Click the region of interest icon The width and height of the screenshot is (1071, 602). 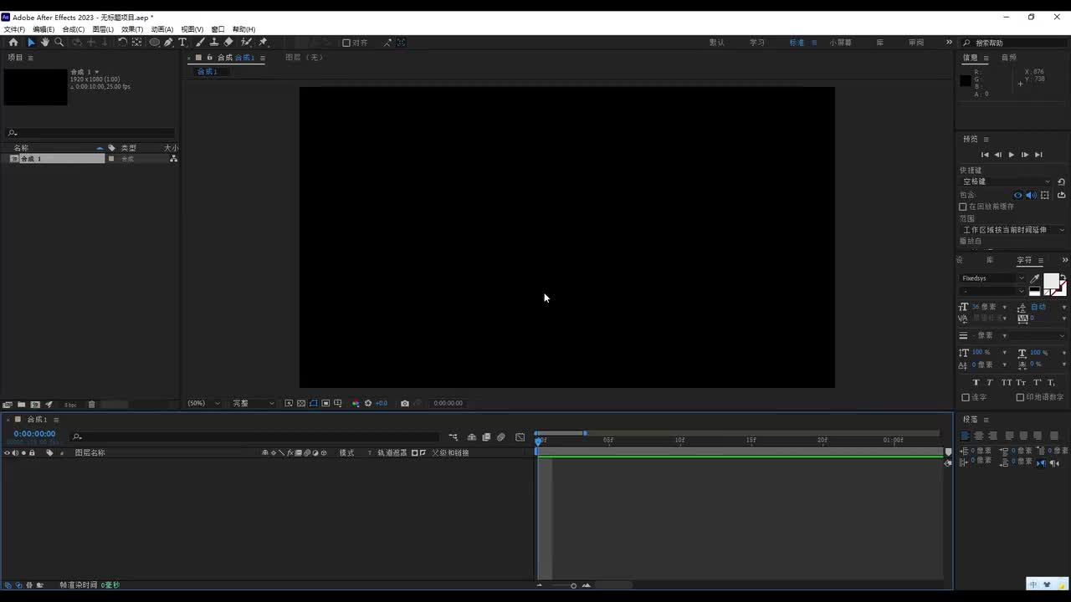pos(325,403)
